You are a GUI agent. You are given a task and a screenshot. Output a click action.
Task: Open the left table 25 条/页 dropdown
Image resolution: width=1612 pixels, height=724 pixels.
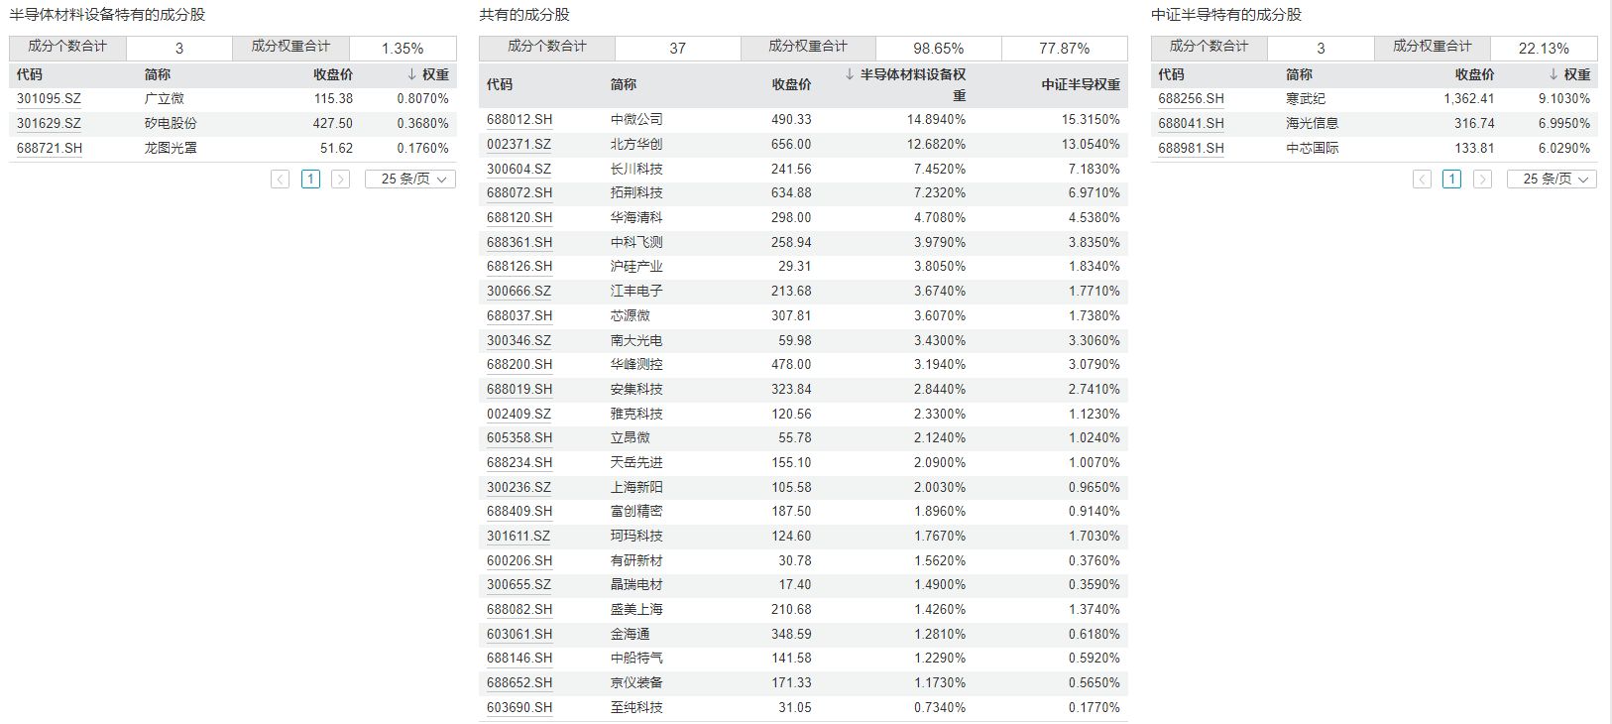point(410,180)
